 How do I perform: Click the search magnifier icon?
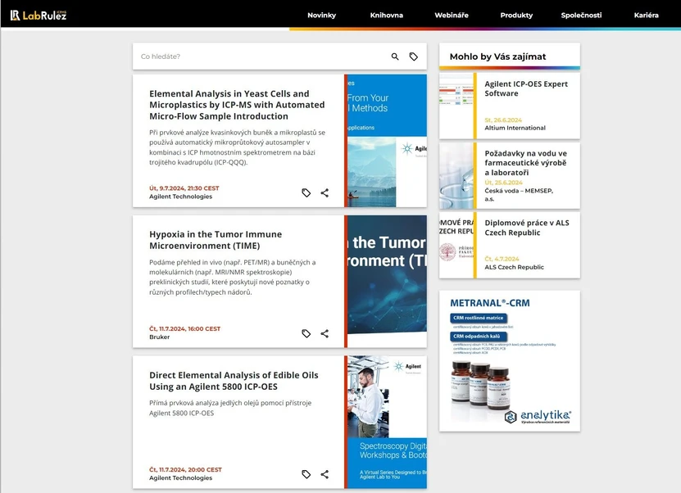click(395, 57)
